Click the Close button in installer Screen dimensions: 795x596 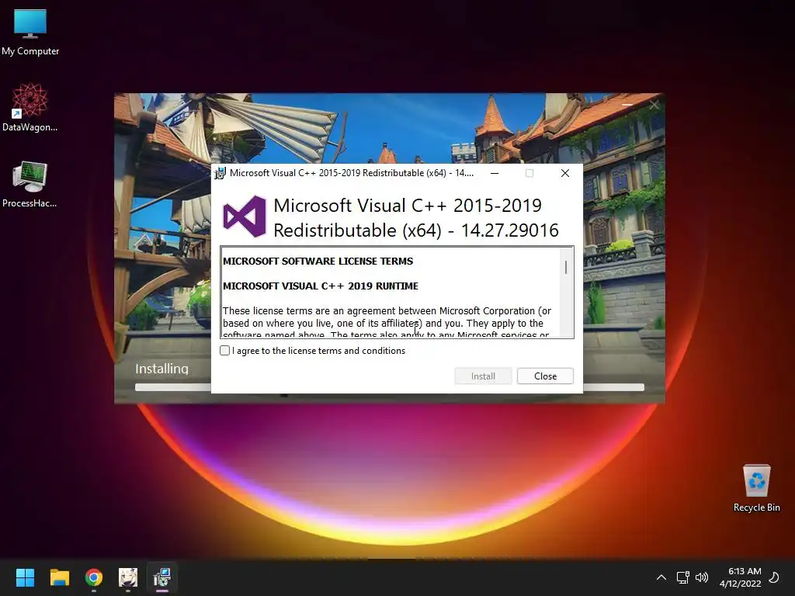pos(545,376)
